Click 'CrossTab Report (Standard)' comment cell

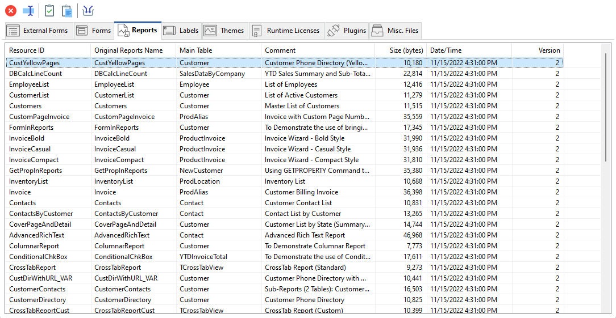pos(305,268)
